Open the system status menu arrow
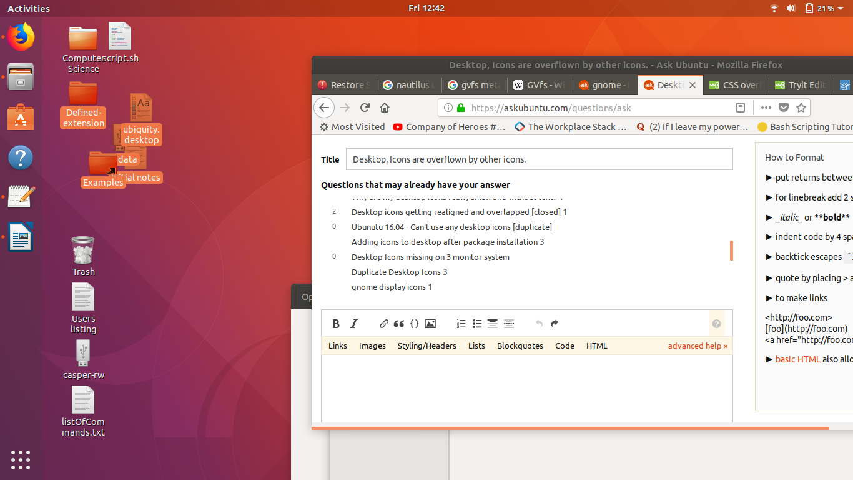 841,9
